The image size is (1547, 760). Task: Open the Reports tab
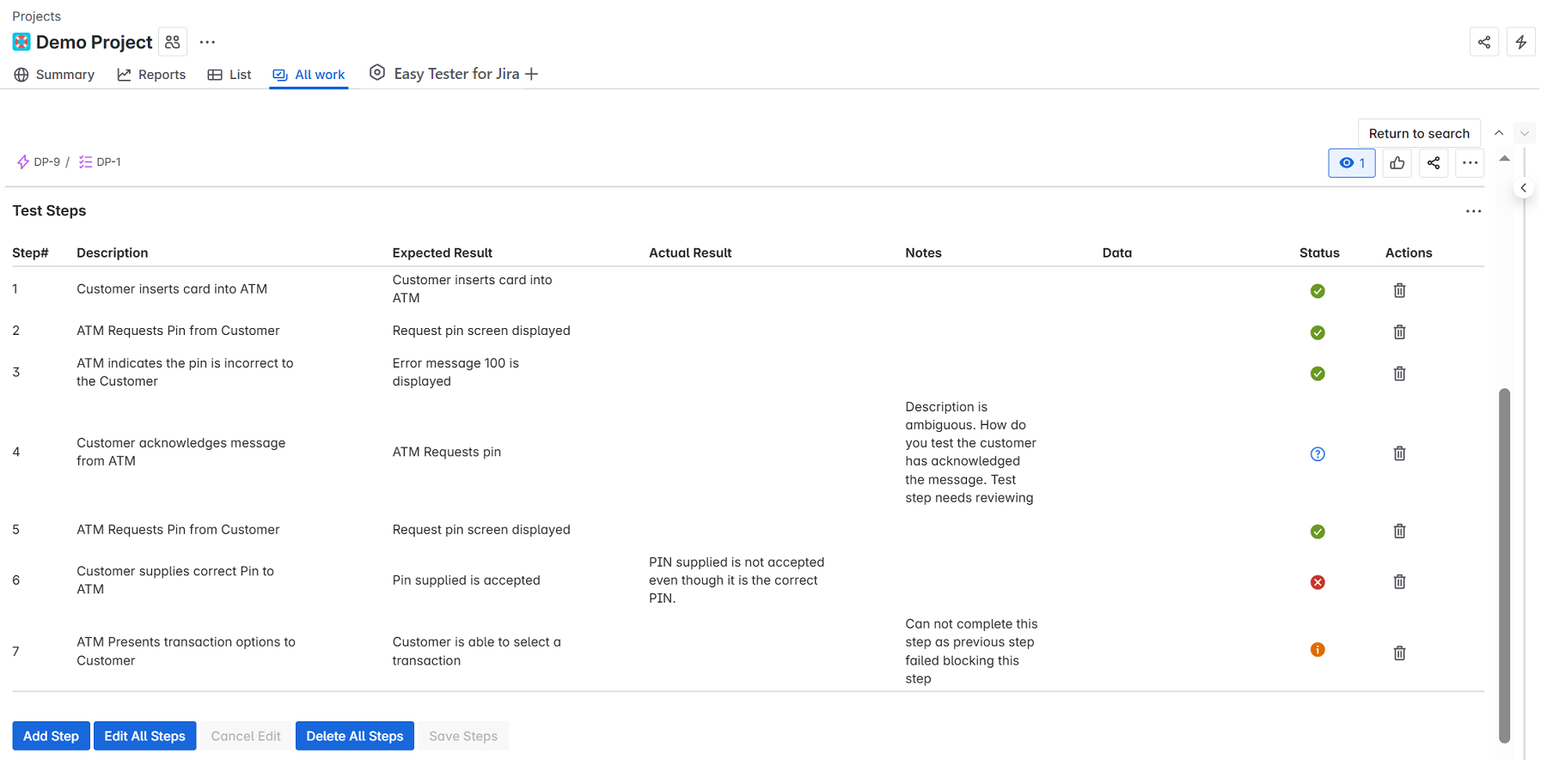point(151,74)
